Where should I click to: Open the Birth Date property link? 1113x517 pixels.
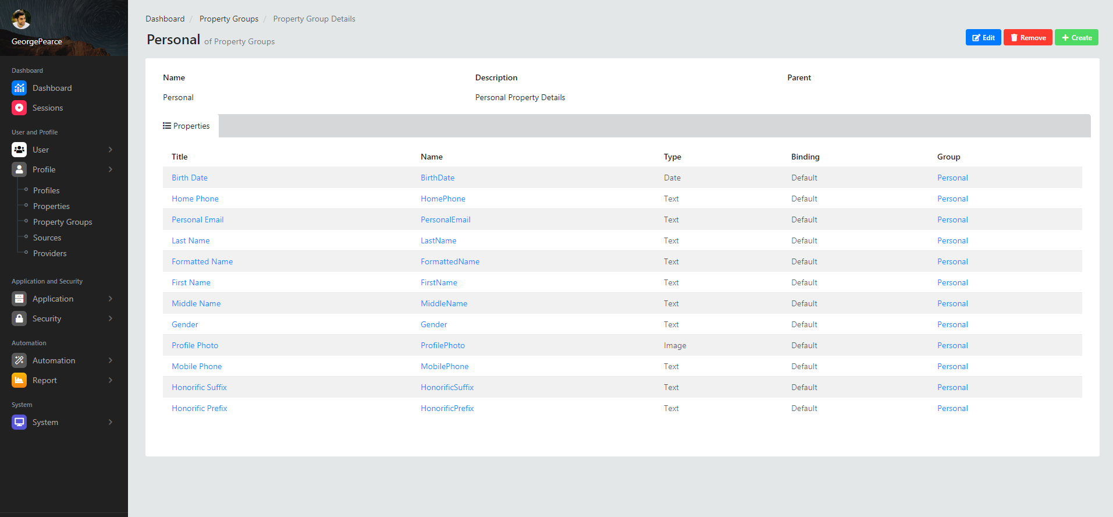pyautogui.click(x=190, y=178)
